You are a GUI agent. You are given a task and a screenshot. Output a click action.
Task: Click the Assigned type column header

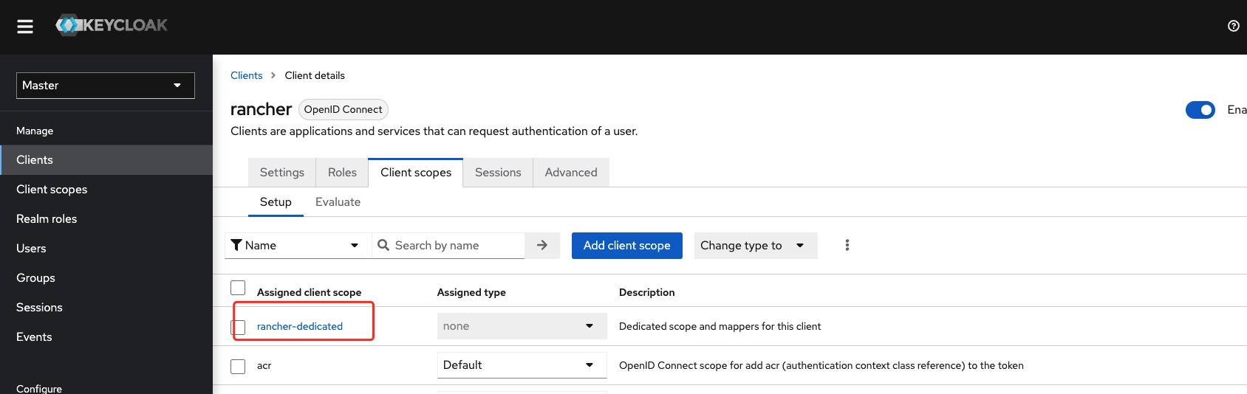coord(471,292)
